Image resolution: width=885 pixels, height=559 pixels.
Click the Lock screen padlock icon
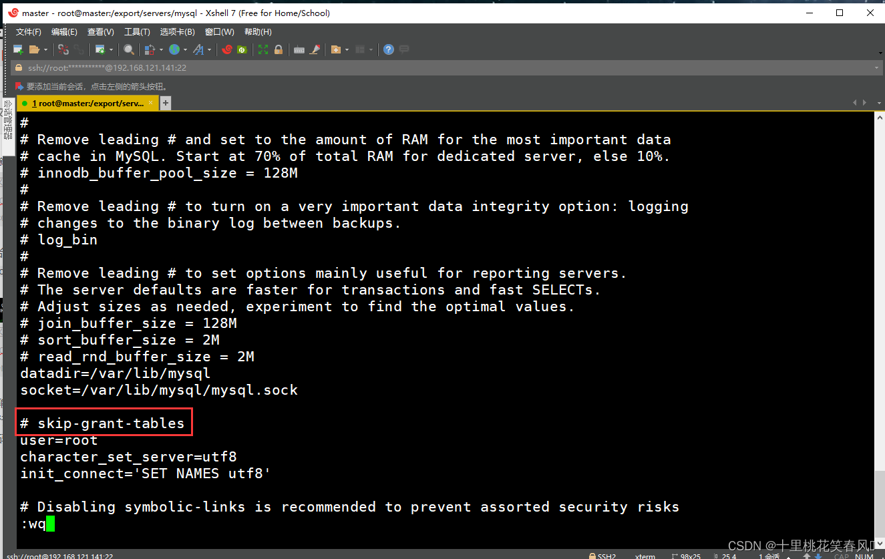coord(279,49)
